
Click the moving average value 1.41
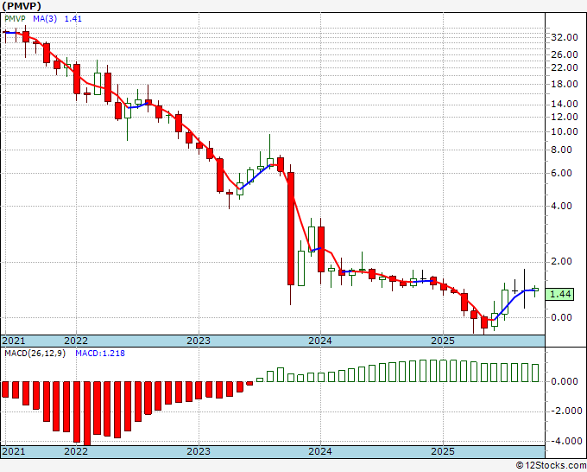point(73,19)
